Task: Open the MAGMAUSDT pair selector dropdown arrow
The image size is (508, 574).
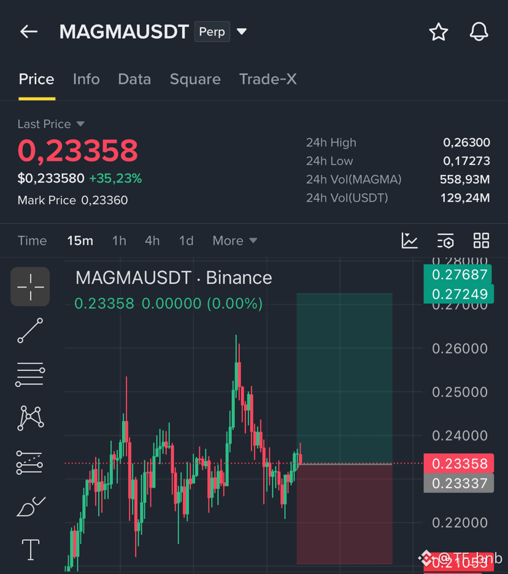Action: (x=242, y=32)
